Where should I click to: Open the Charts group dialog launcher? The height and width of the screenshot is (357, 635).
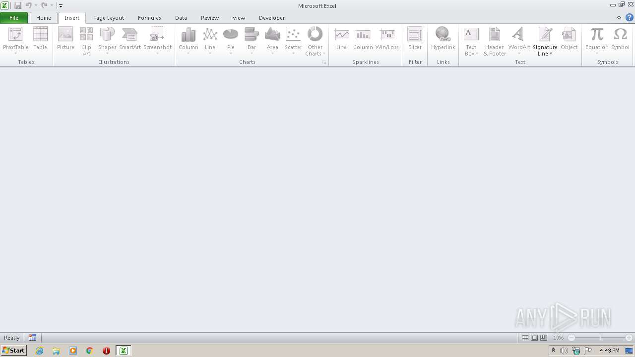click(x=324, y=62)
